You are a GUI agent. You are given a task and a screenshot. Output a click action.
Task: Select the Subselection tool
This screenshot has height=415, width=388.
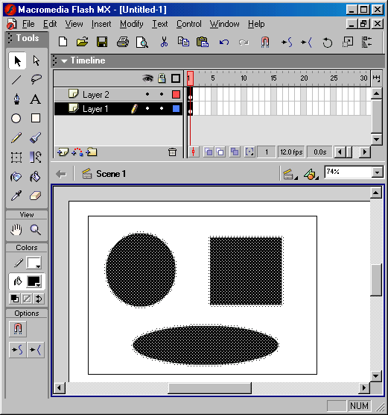coord(36,61)
